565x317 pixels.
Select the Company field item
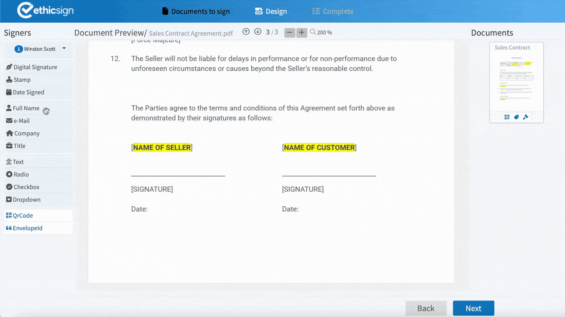coord(23,134)
